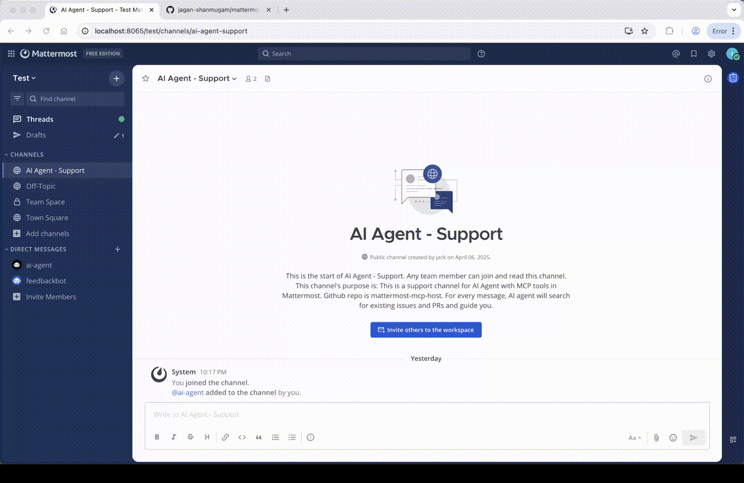The height and width of the screenshot is (483, 744).
Task: Open ai-agent direct message
Action: click(66, 265)
